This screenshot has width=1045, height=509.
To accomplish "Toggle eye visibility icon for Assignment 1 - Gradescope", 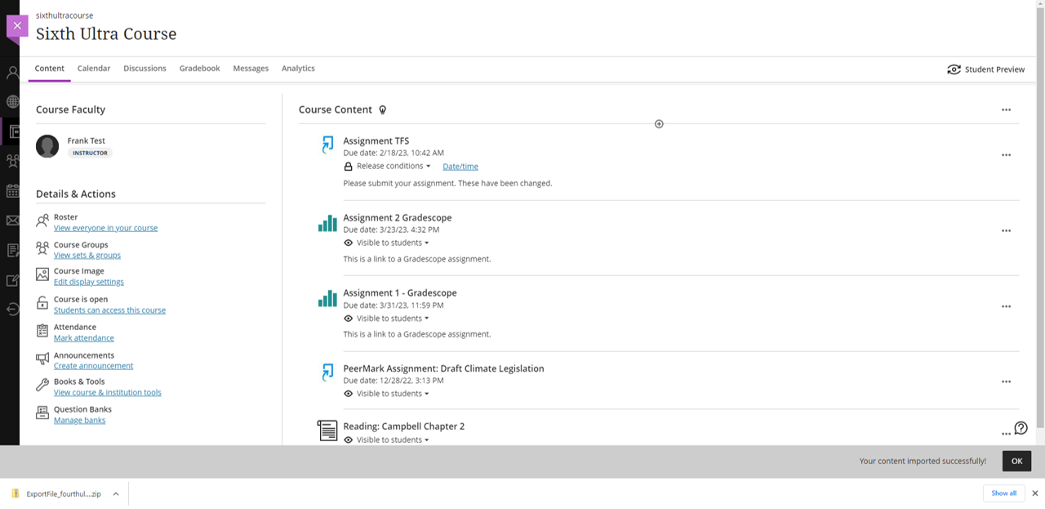I will (x=349, y=319).
